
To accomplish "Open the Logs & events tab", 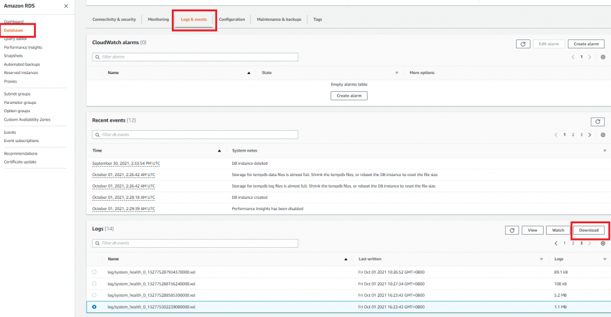I will point(194,20).
